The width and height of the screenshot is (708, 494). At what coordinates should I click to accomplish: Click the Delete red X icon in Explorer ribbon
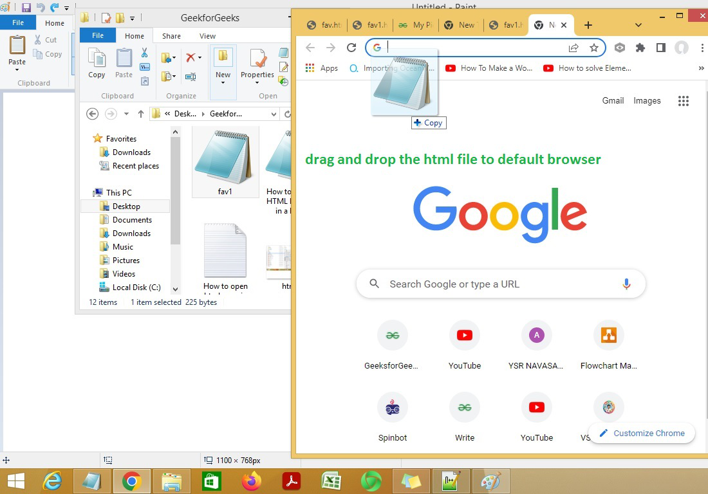pos(191,57)
